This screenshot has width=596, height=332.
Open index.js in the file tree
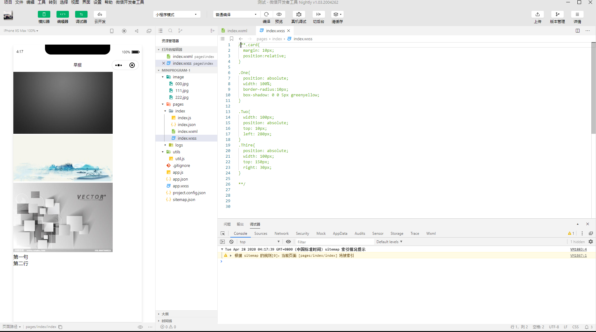pyautogui.click(x=184, y=118)
